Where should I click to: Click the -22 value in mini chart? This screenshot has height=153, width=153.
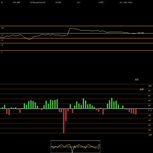[x=99, y=145]
